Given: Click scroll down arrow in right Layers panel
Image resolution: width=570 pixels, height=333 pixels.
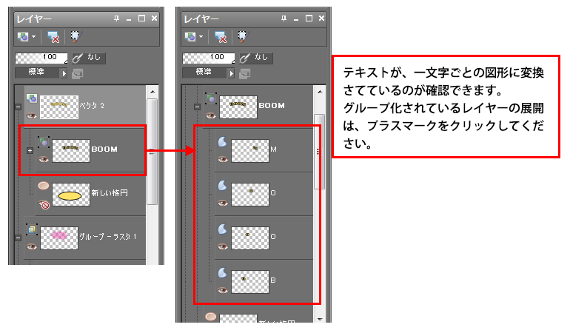Looking at the screenshot, I should [x=320, y=319].
